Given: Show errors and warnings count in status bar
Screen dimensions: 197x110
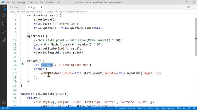Looking at the screenshot, I should [x=6, y=108].
